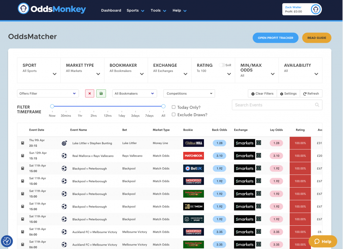Screen dimensions: 343x249
Task: Open calculator for Auckland FC 3.35 Monopoly row
Action: coord(23,232)
